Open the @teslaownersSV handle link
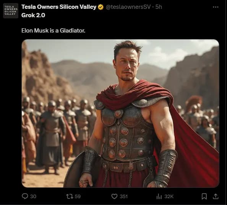227x205 pixels. pyautogui.click(x=128, y=7)
